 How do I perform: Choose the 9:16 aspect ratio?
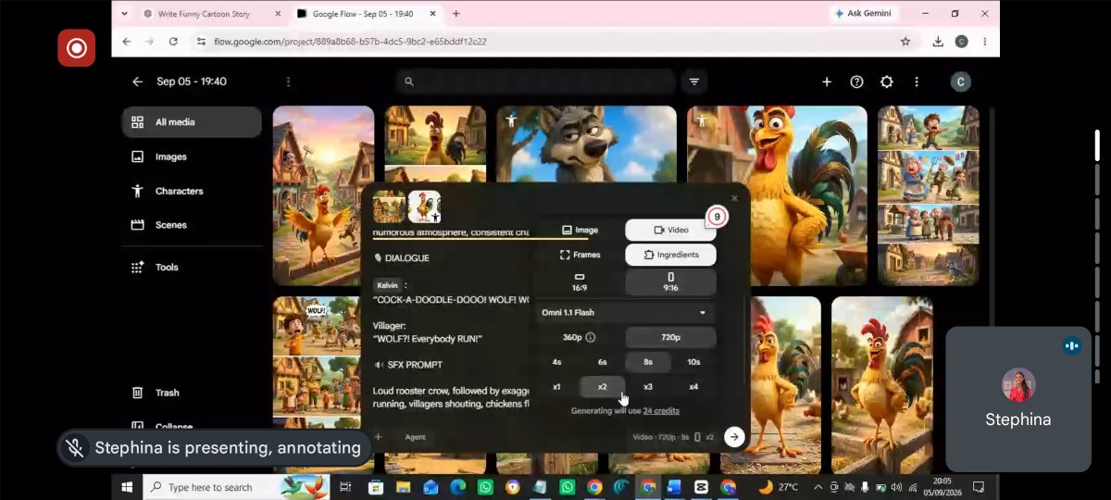(670, 281)
